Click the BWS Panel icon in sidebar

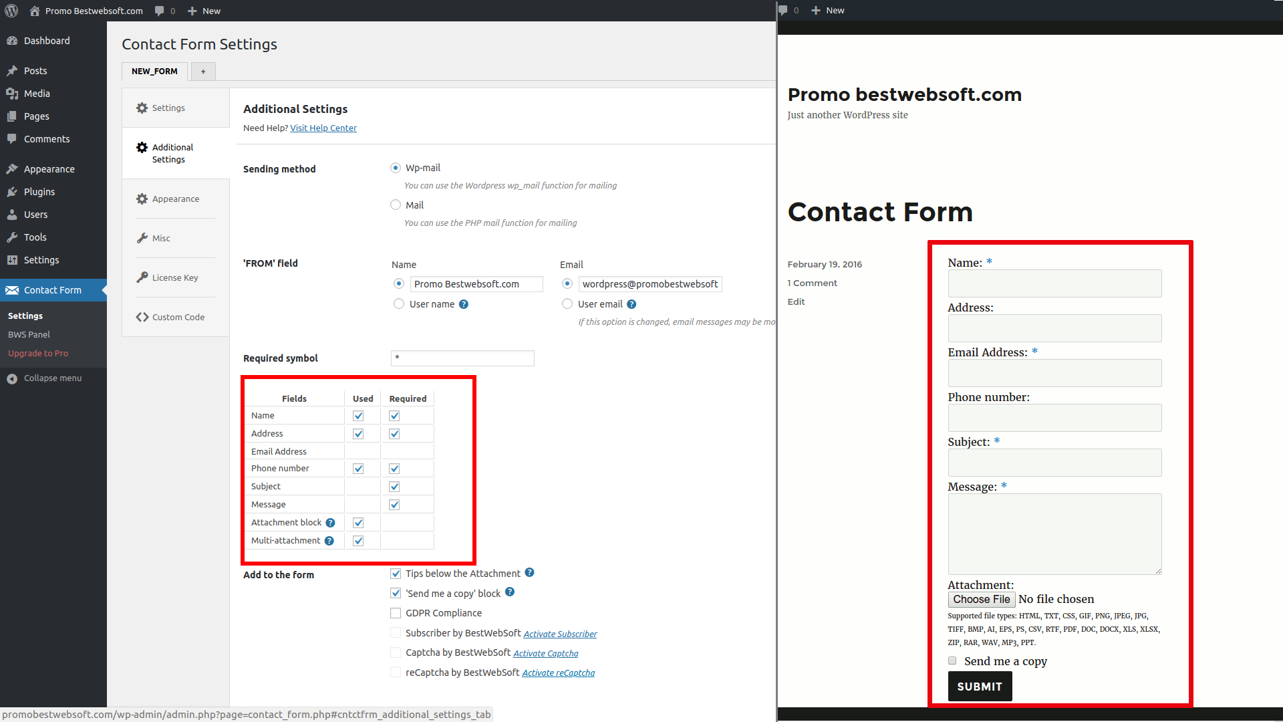[30, 333]
